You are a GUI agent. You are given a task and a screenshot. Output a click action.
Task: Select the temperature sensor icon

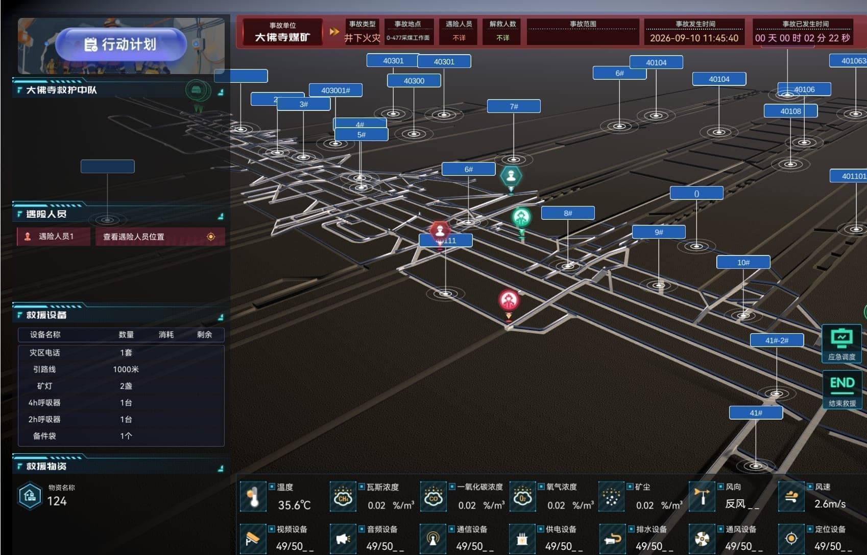point(253,497)
